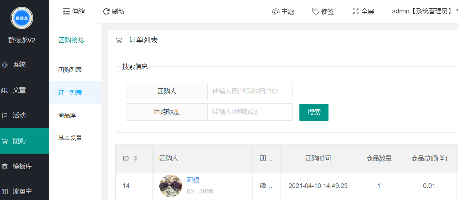458x200 pixels.
Task: Click the 搜索信息 fieldset legend
Action: coord(135,67)
